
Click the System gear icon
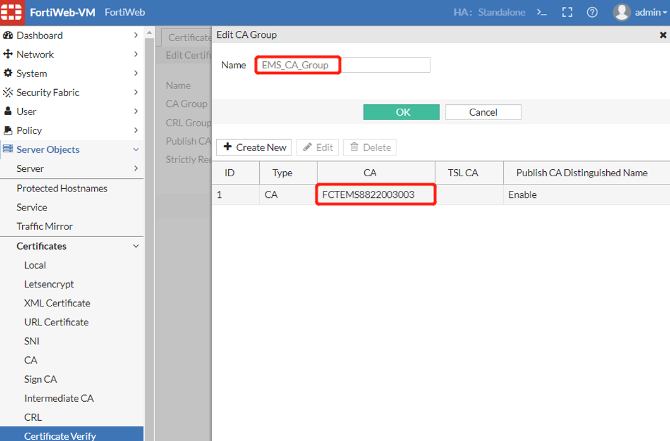pyautogui.click(x=8, y=73)
